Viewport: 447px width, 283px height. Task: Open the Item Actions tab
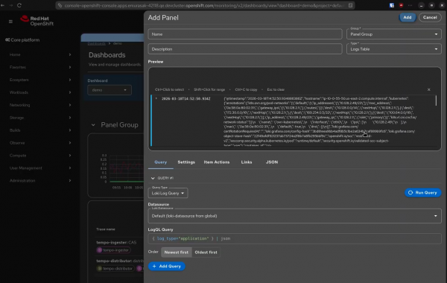click(x=217, y=162)
